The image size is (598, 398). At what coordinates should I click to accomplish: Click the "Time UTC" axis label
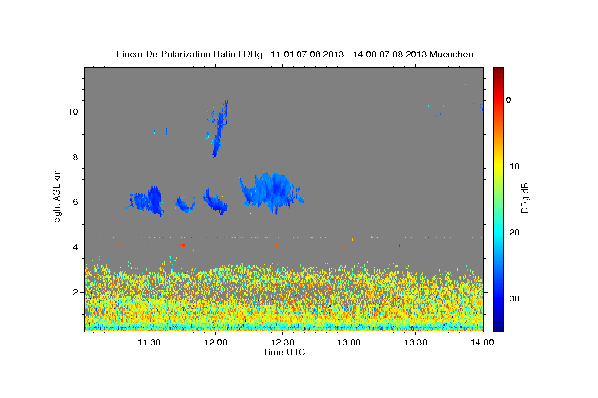[x=284, y=352]
